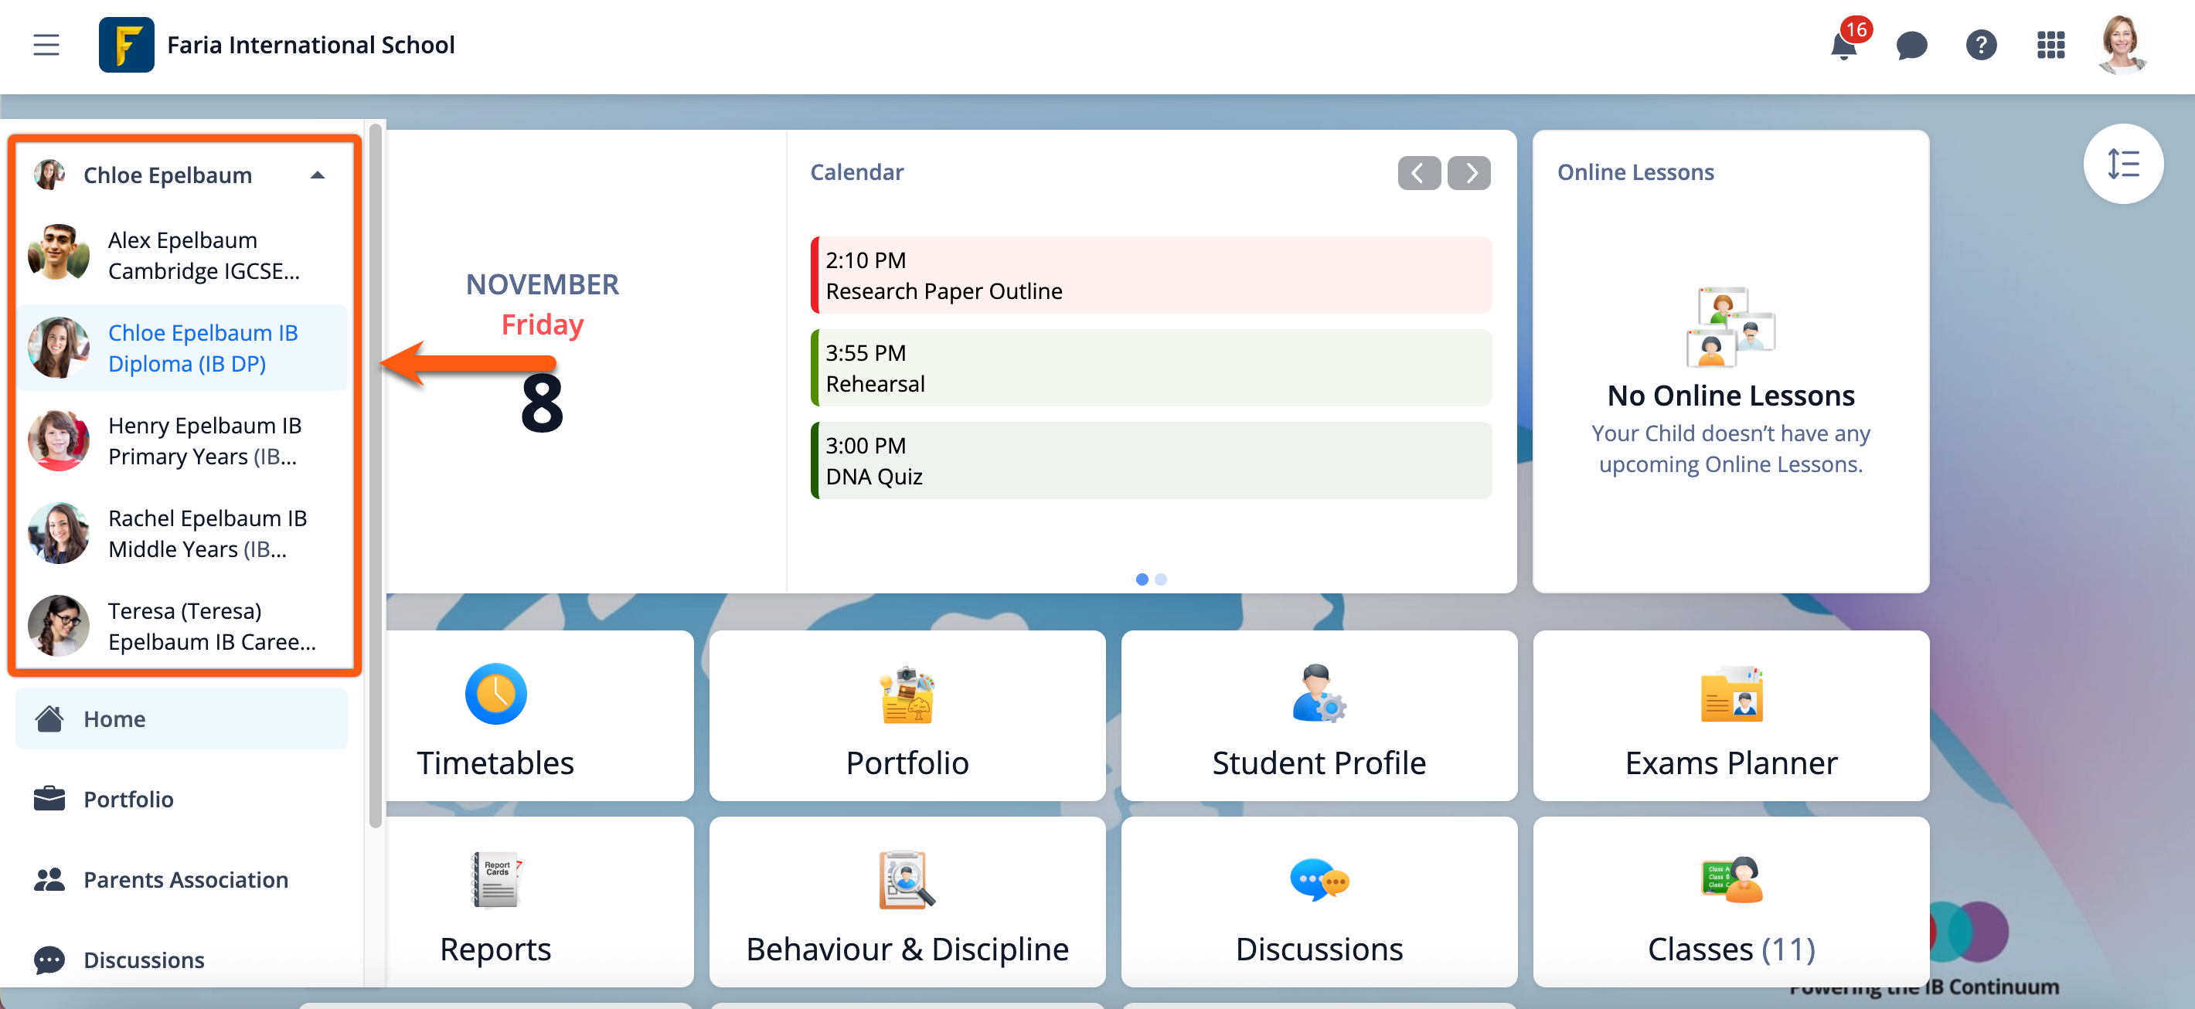2195x1009 pixels.
Task: Toggle the hamburger sidebar menu
Action: 46,45
